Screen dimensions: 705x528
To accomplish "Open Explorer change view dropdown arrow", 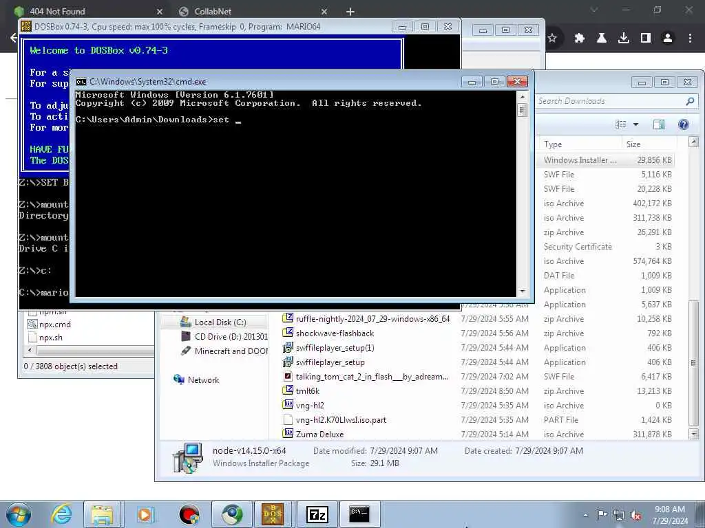I will (635, 124).
